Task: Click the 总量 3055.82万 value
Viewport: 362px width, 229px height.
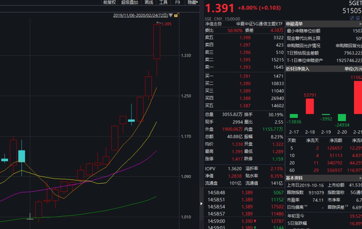Action: pyautogui.click(x=232, y=115)
